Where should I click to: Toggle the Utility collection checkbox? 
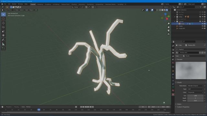[200, 17]
